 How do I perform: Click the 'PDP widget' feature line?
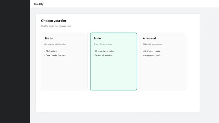click(51, 51)
